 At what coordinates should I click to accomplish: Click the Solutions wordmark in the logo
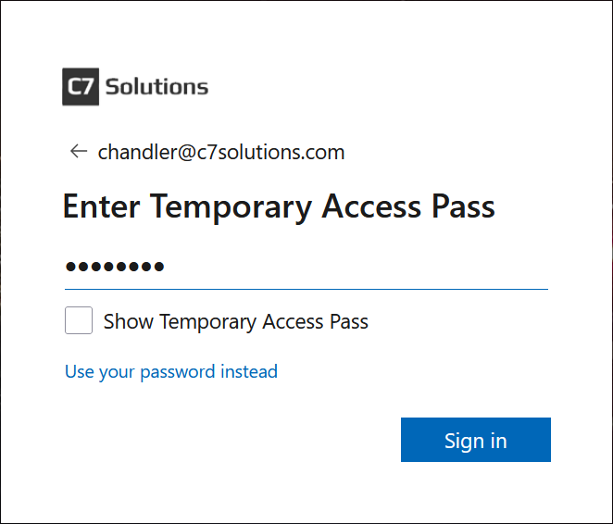(156, 87)
